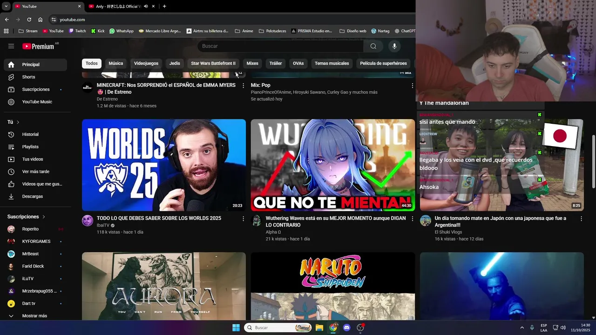Open YouTube Music from sidebar

[x=35, y=102]
